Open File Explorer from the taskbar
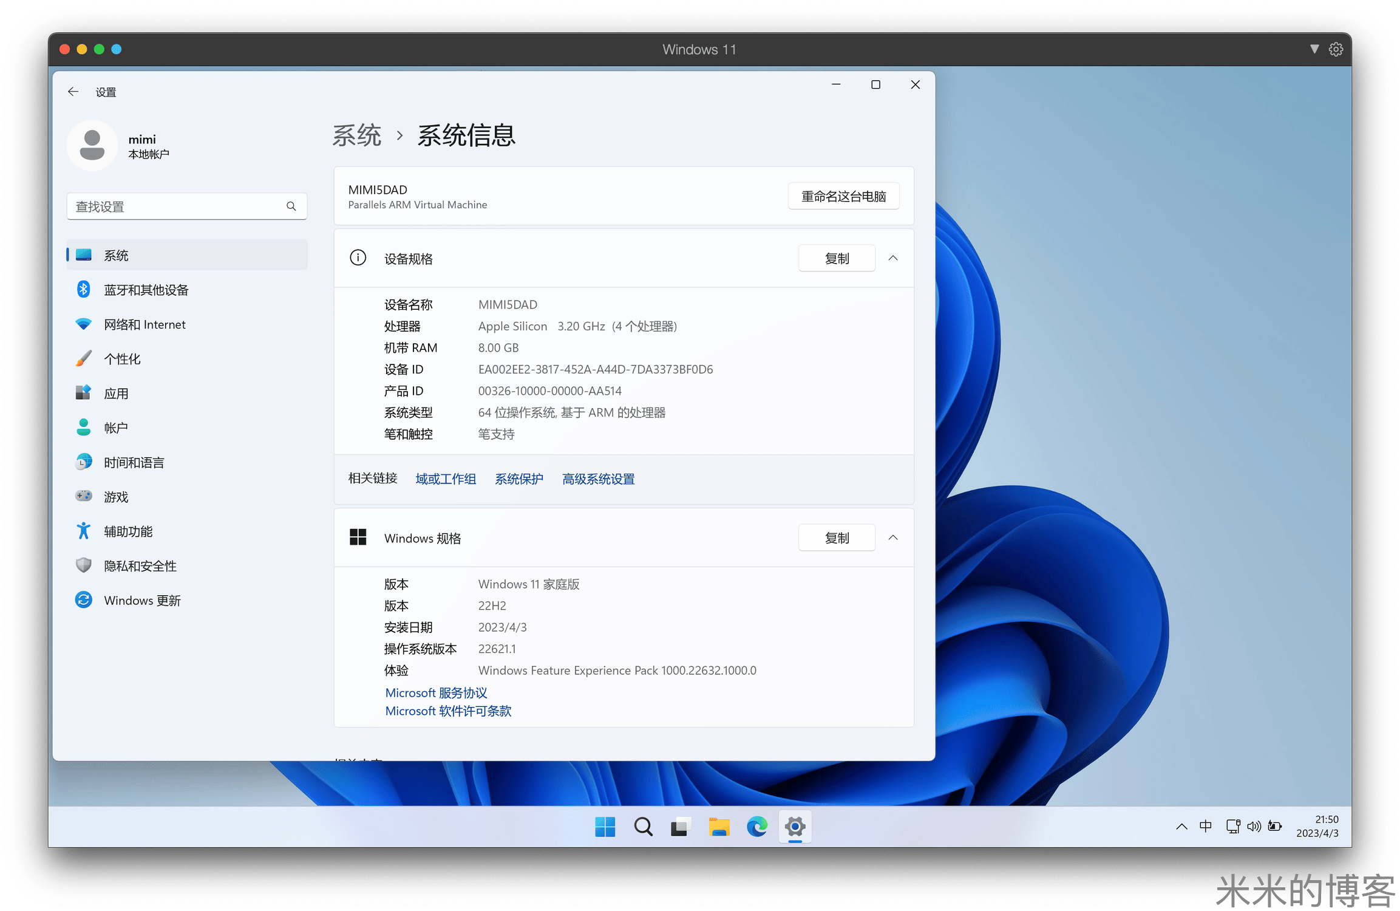This screenshot has height=911, width=1400. 719,827
